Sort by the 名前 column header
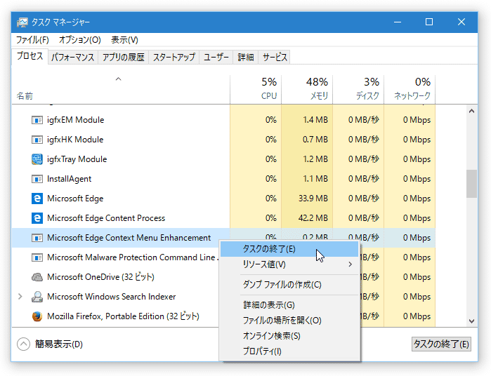 coord(121,89)
